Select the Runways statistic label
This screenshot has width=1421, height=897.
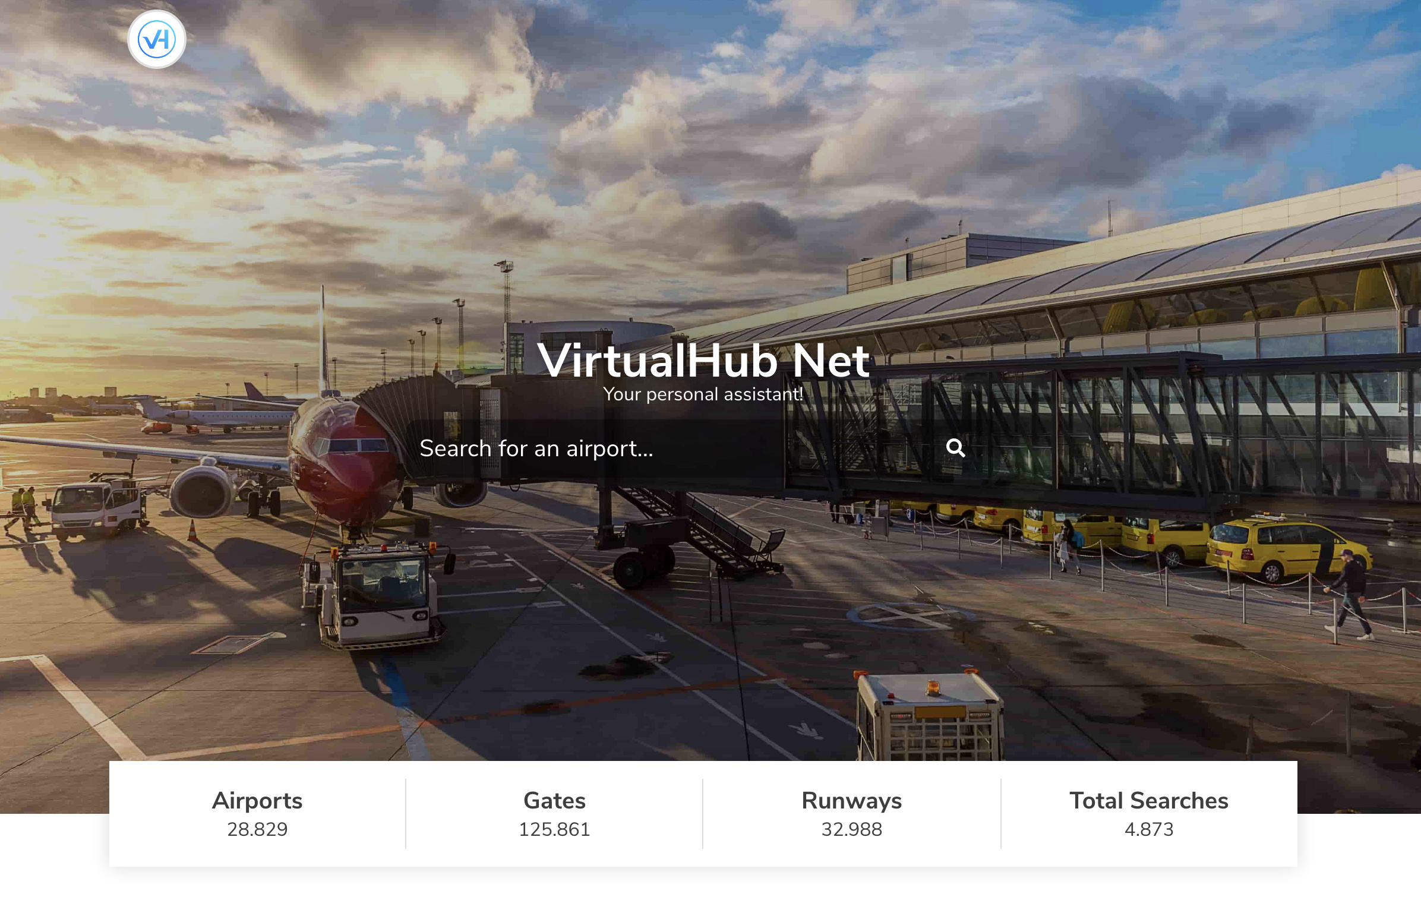coord(851,801)
